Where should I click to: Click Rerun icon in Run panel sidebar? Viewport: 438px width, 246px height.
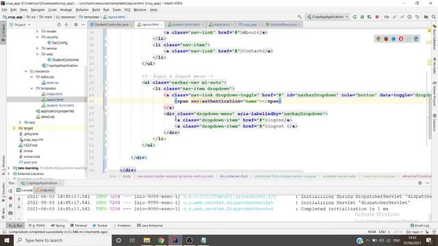pyautogui.click(x=10, y=191)
